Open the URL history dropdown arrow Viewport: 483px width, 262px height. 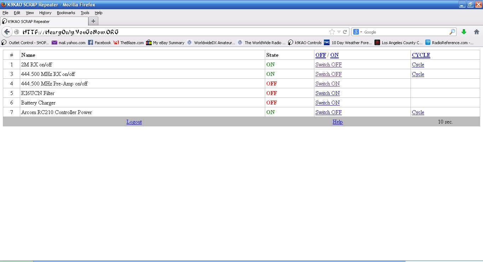point(339,32)
